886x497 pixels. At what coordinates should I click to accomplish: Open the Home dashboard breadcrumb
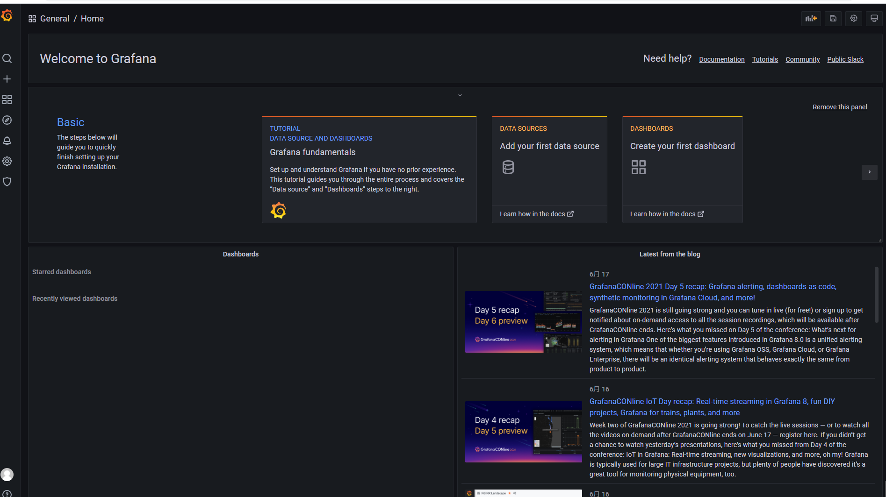(92, 19)
